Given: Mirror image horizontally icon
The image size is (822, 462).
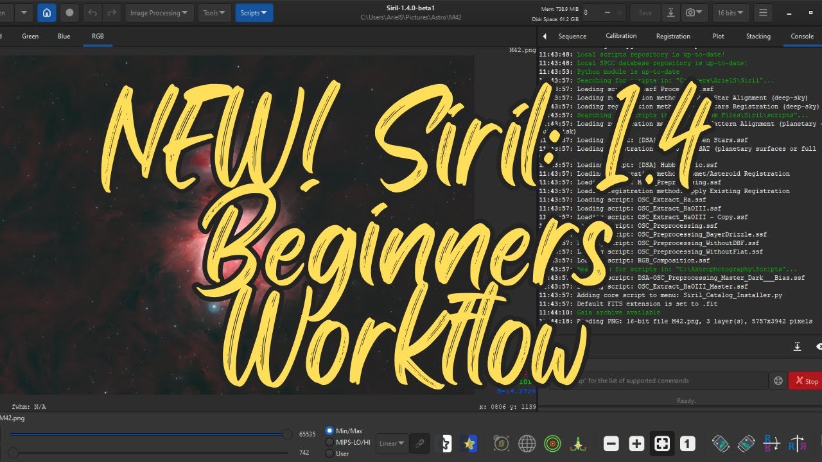Looking at the screenshot, I should (x=797, y=443).
